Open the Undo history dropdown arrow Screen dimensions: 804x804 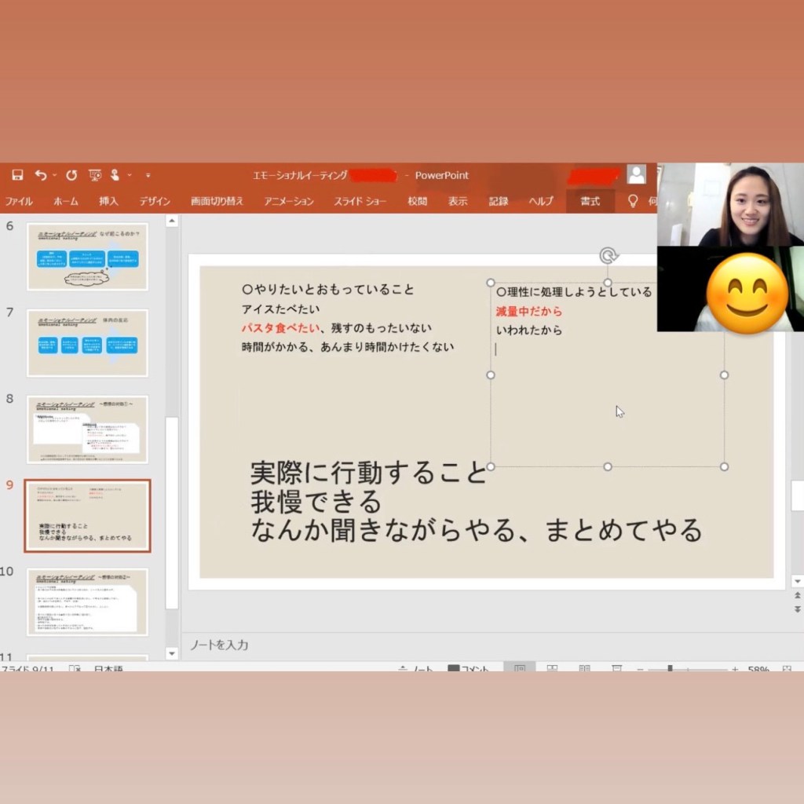54,175
